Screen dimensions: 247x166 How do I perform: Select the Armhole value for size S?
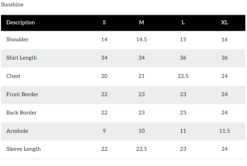pyautogui.click(x=104, y=131)
